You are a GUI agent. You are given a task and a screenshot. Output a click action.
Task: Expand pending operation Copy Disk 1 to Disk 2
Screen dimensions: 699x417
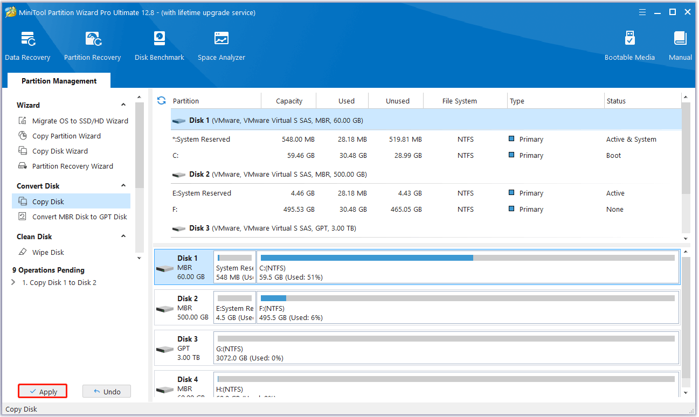coord(13,282)
